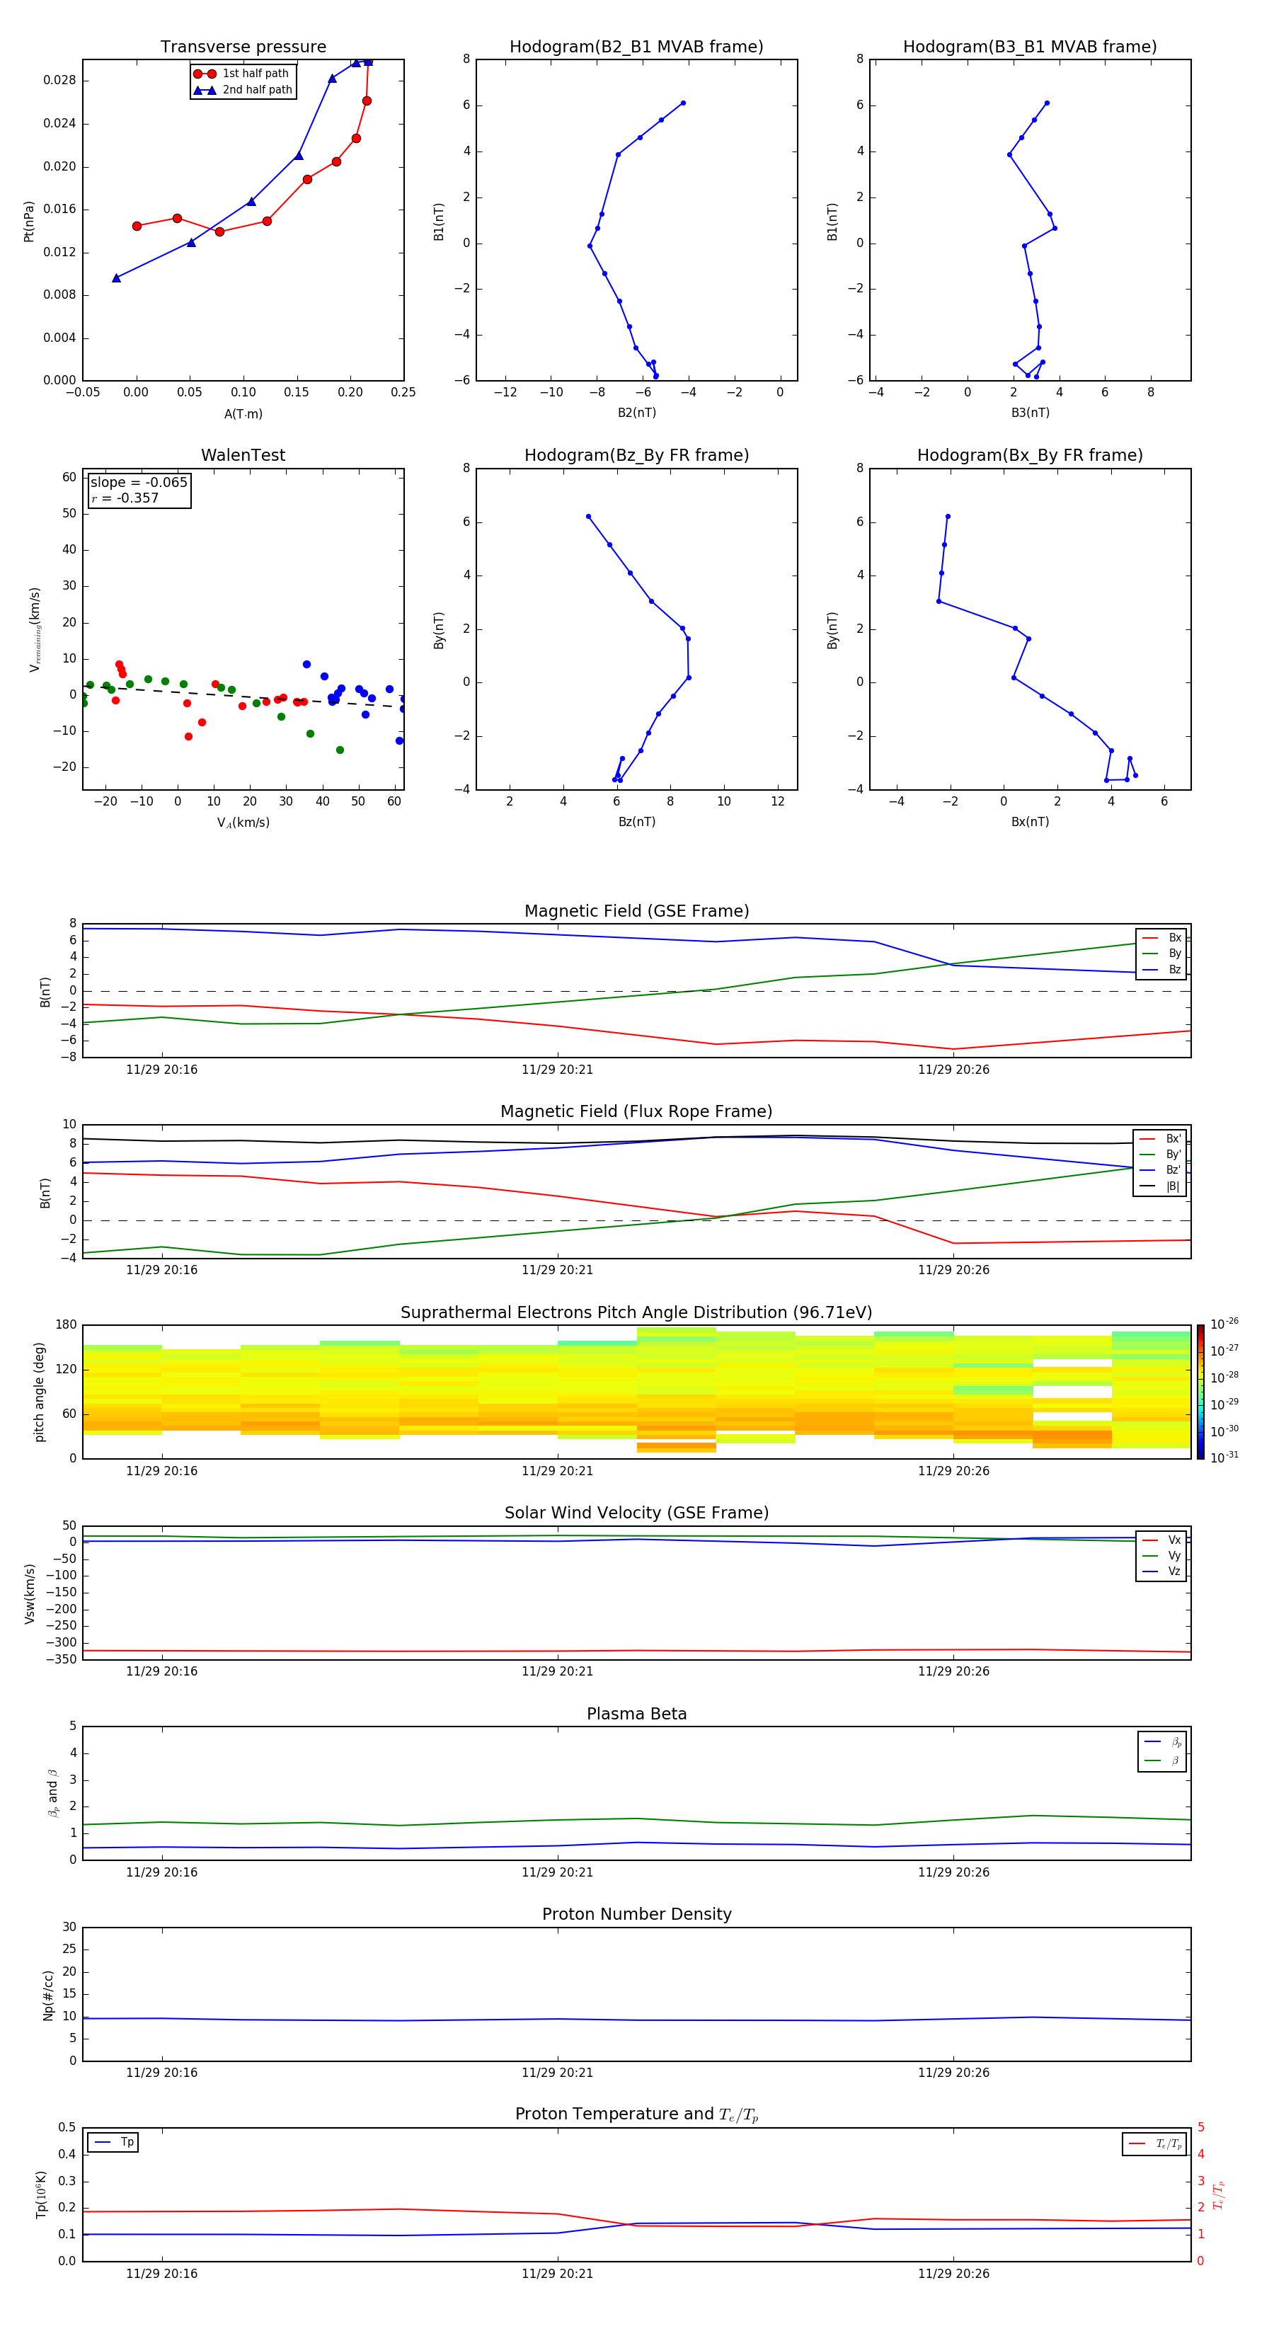Click the 'Hodogram(Bx_By FR frame)' title
The image size is (1274, 2336).
[1030, 455]
